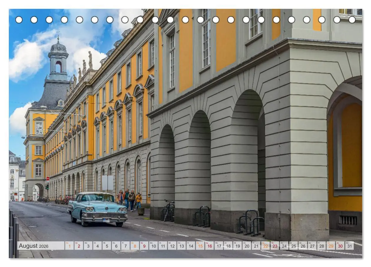This screenshot has height=267, width=371.
Task: Pick the red Sunday 16 cell
Action: pos(209,246)
